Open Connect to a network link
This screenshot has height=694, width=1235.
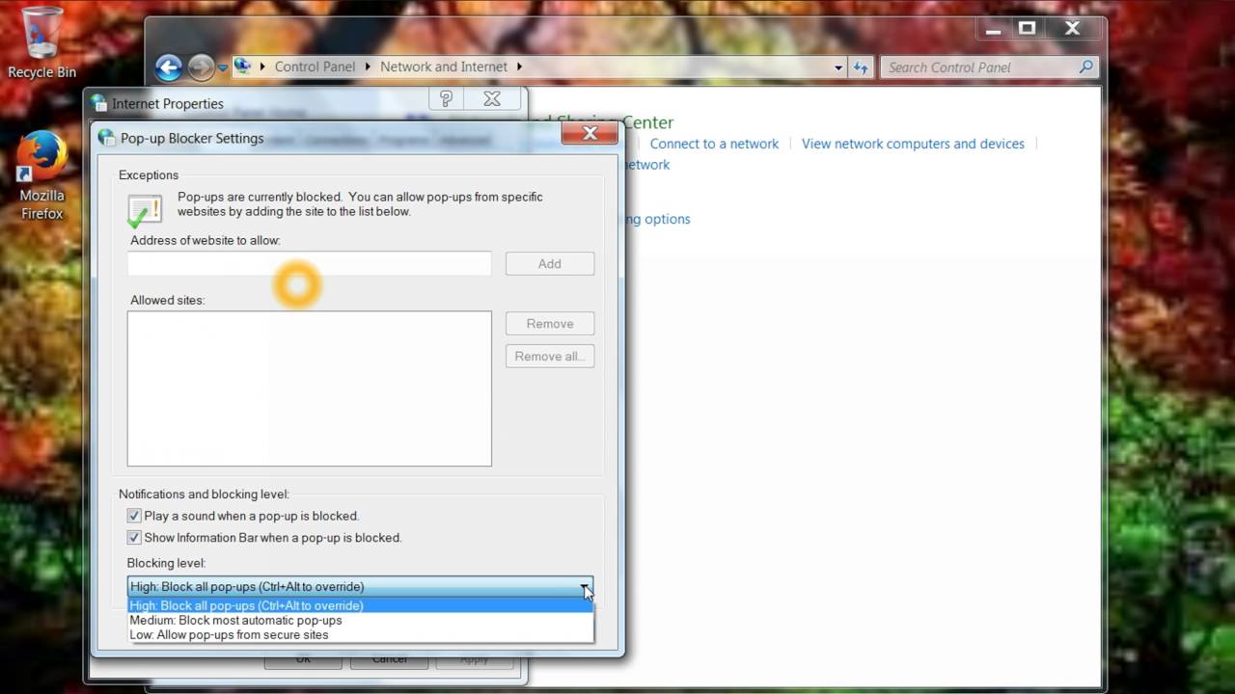[x=714, y=143]
